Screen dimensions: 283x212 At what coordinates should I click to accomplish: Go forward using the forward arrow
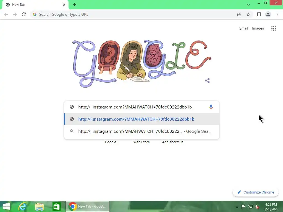(15, 14)
